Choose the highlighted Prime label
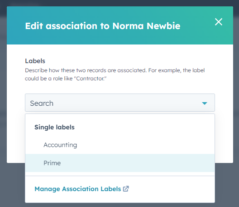239x207 pixels. 120,163
